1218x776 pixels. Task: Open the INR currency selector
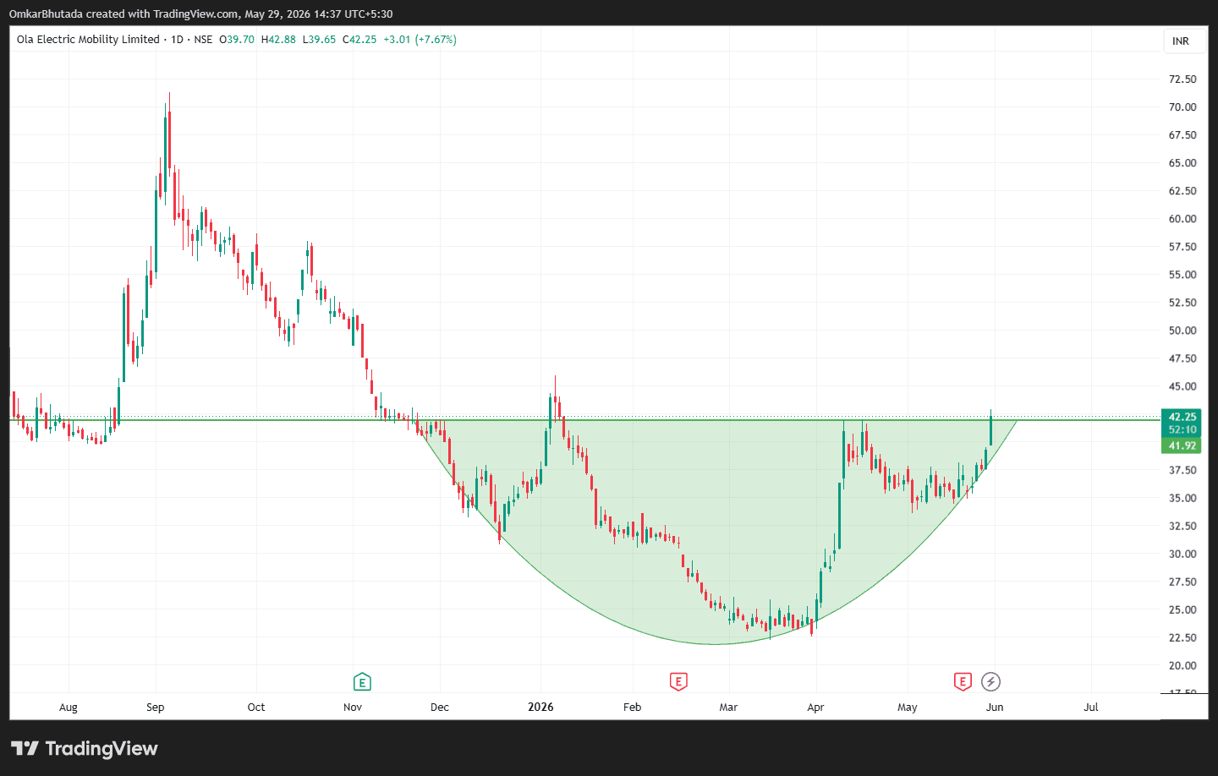(x=1181, y=41)
